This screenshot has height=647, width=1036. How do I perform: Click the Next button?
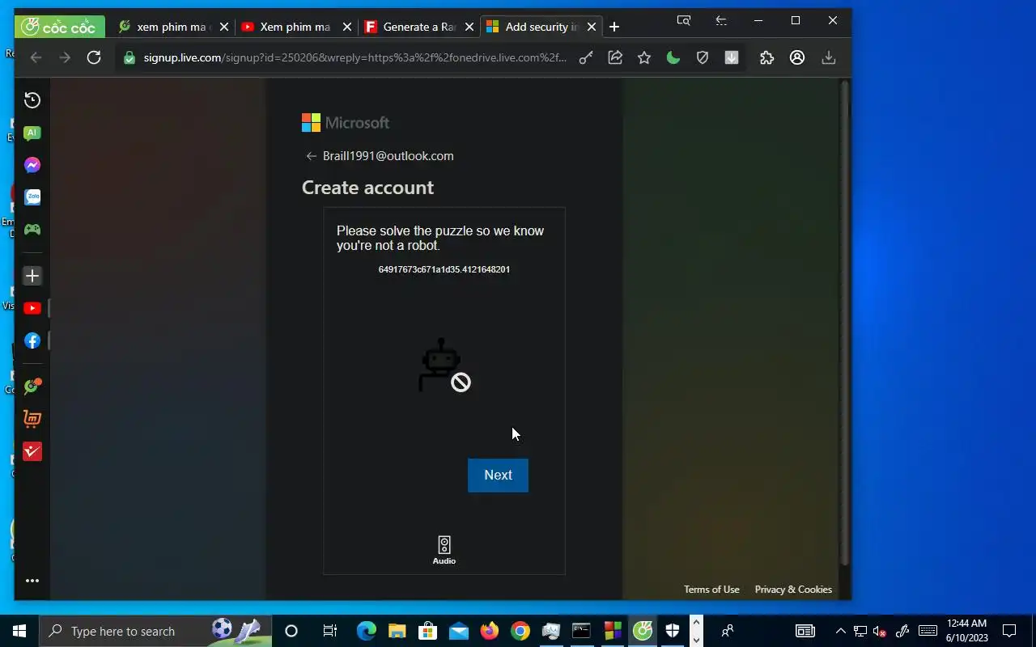coord(498,475)
